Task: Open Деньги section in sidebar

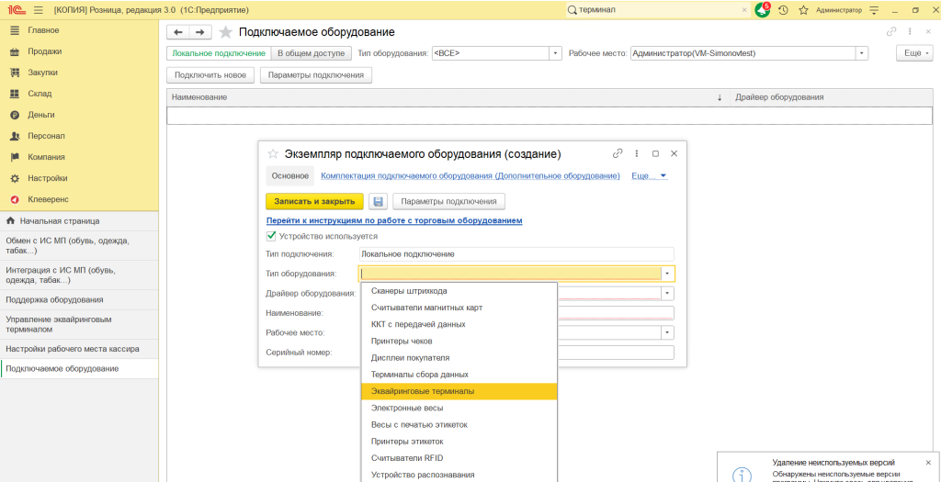Action: 41,115
